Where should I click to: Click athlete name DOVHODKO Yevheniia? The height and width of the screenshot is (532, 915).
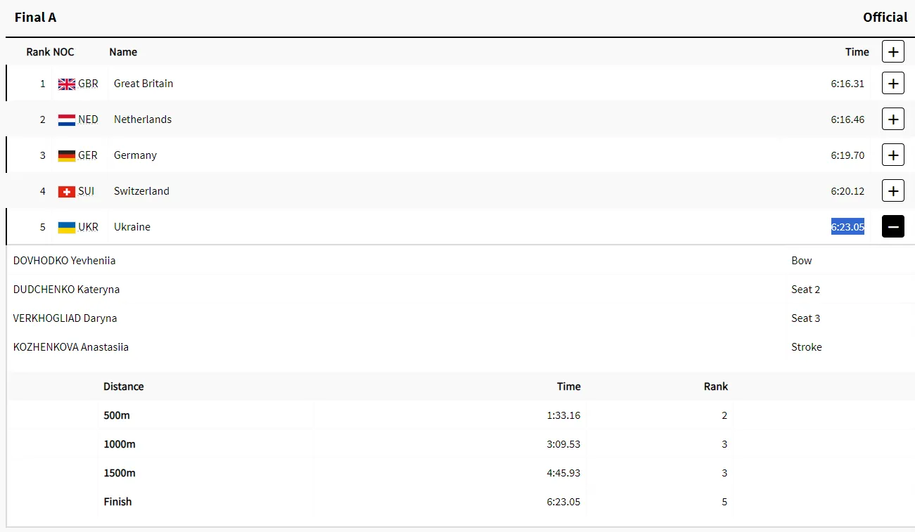coord(65,261)
